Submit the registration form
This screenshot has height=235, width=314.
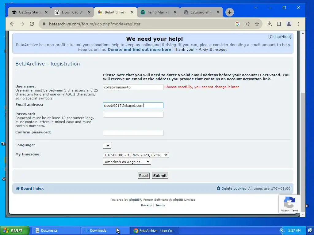coord(160,176)
